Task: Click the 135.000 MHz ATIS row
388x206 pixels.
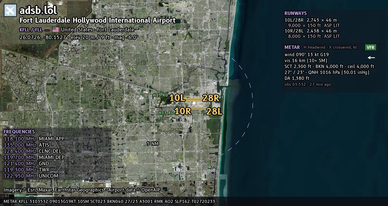Action: tap(26, 145)
